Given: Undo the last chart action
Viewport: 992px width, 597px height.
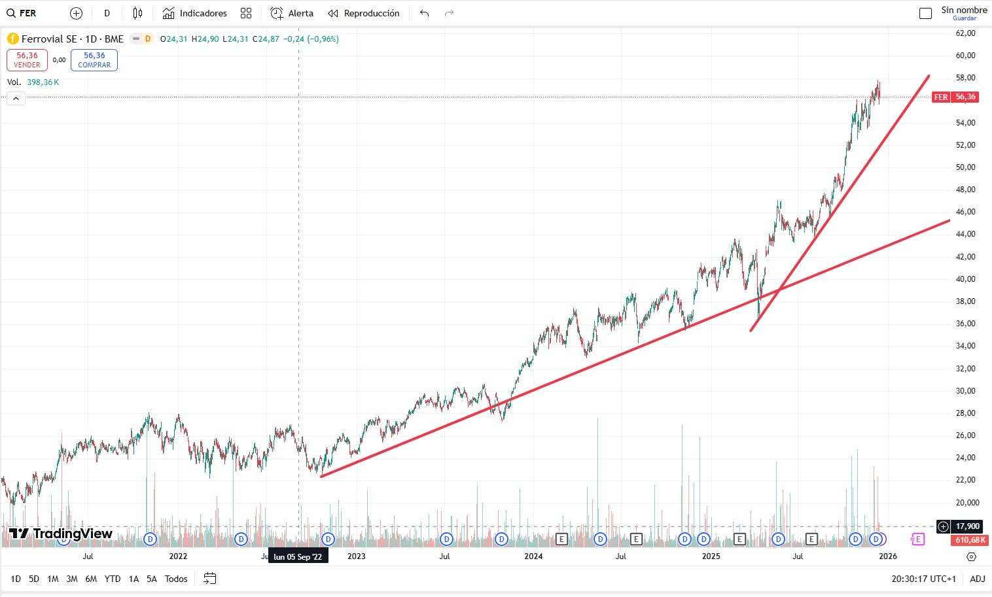Looking at the screenshot, I should [425, 13].
